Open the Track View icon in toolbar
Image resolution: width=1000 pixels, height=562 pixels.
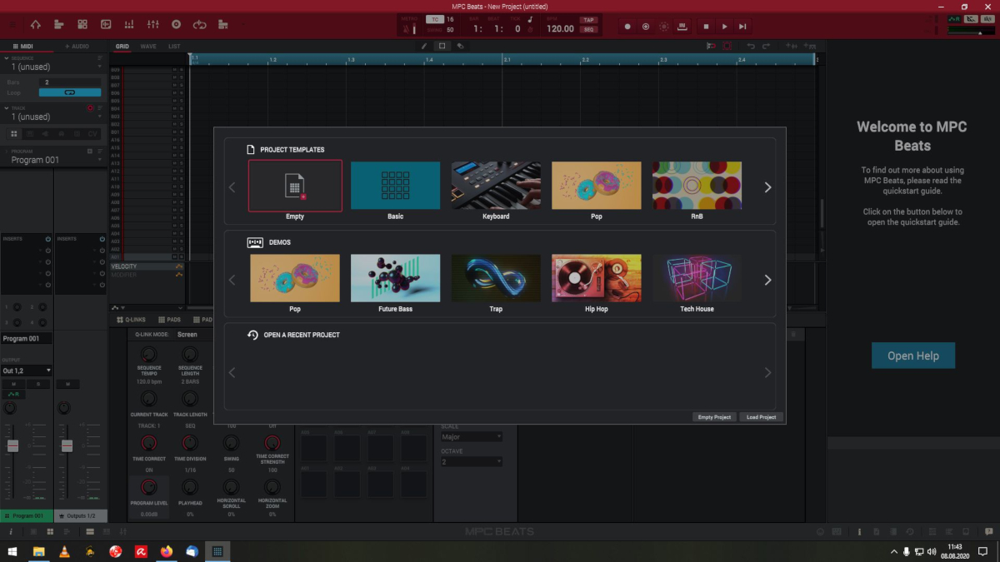point(58,25)
